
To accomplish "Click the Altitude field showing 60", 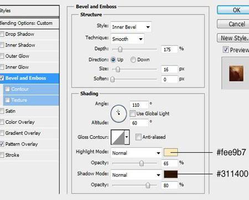I will pyautogui.click(x=139, y=123).
